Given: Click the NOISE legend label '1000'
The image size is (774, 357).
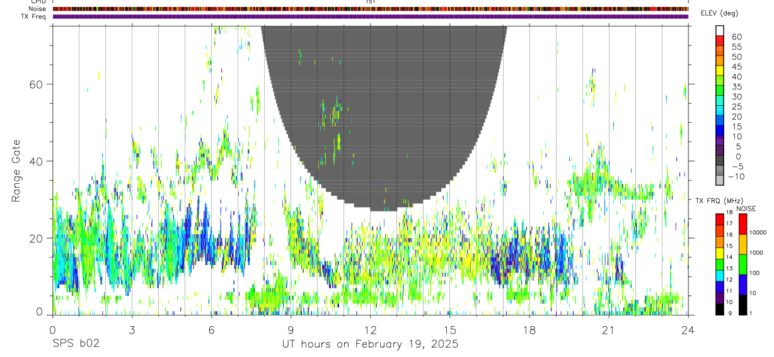Looking at the screenshot, I should pos(756,253).
